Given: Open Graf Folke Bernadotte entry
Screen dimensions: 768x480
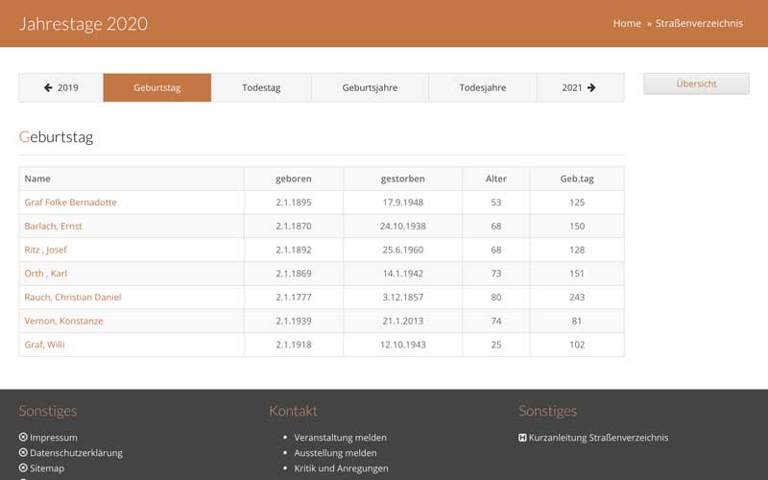Looking at the screenshot, I should pyautogui.click(x=70, y=203).
